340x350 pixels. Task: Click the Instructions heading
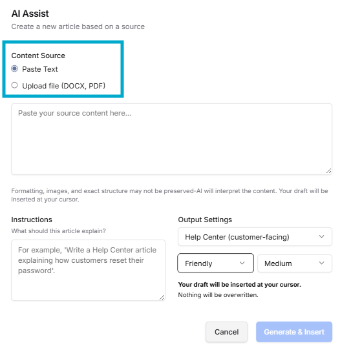(32, 220)
